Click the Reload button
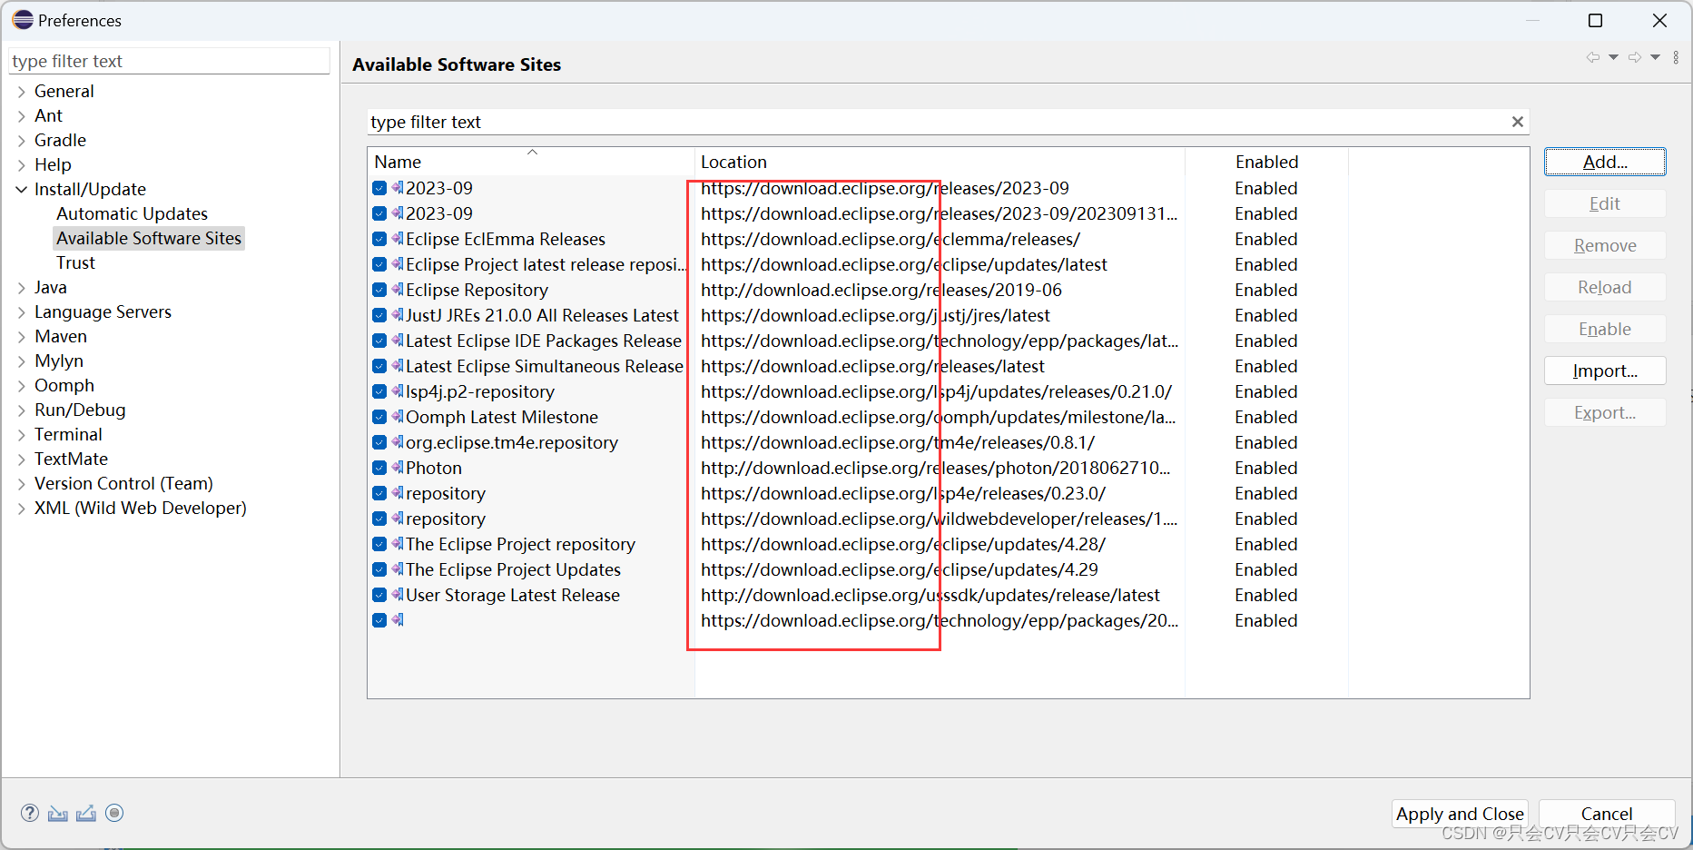This screenshot has width=1693, height=850. 1605,287
